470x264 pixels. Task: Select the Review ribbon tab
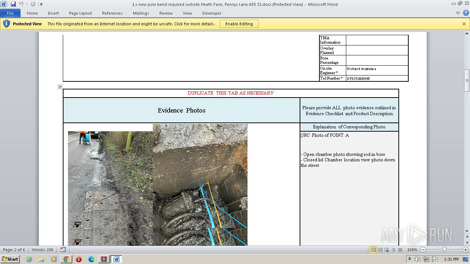pos(166,13)
